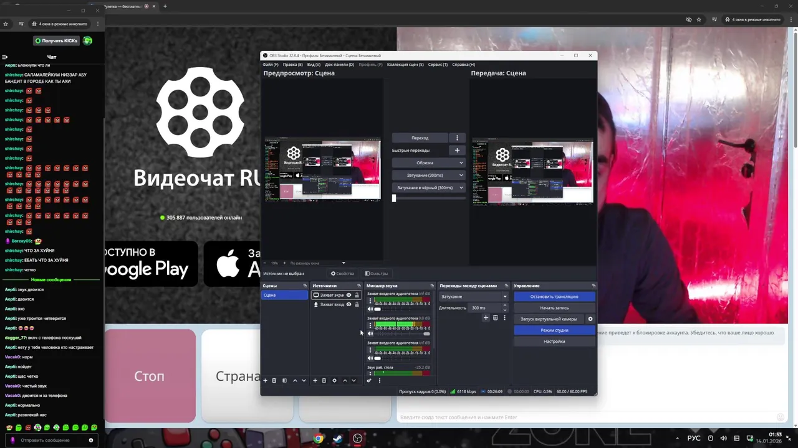This screenshot has height=448, width=798.
Task: Open the Вид (V) menu
Action: (314, 64)
